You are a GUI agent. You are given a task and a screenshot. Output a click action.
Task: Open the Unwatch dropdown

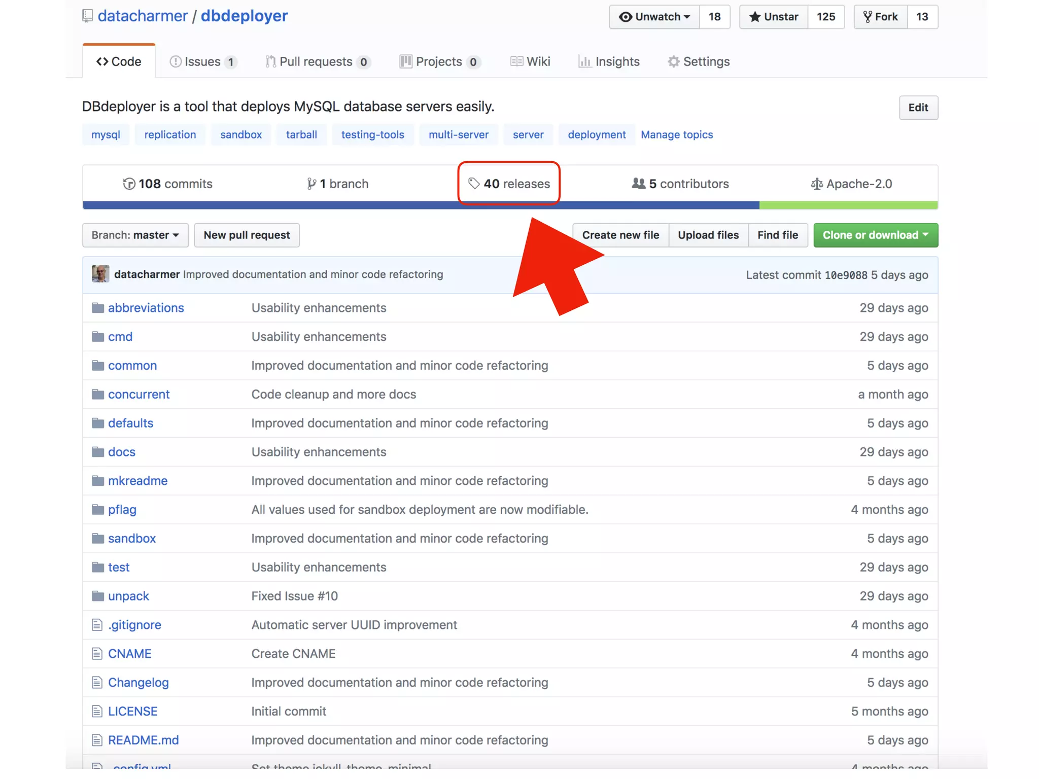[x=654, y=17]
